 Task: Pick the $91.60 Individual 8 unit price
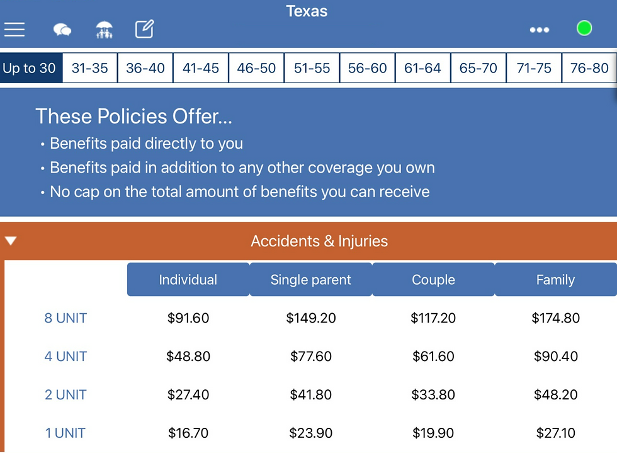click(188, 318)
